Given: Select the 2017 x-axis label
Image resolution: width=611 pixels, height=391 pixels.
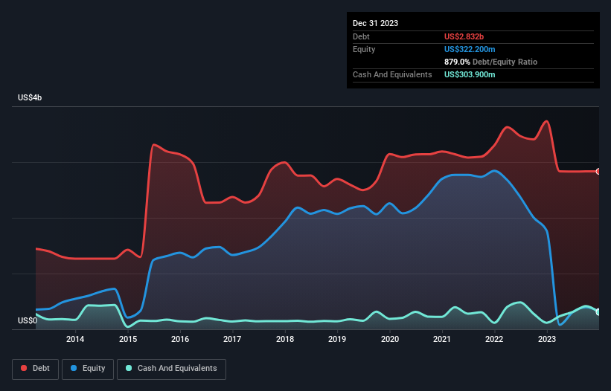Looking at the screenshot, I should (x=232, y=339).
